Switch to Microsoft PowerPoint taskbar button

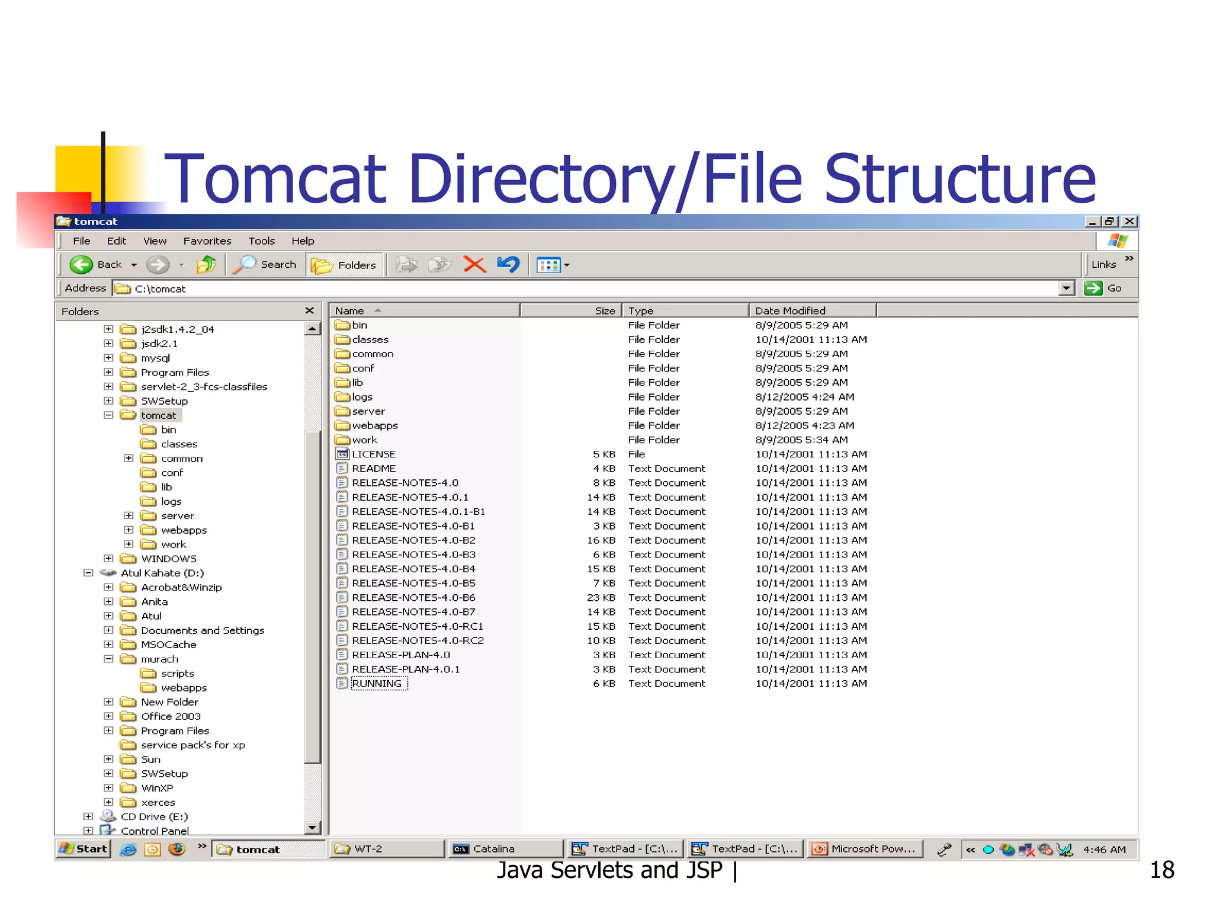[865, 848]
